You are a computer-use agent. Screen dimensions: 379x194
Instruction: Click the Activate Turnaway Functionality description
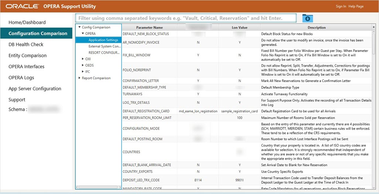[x=284, y=94]
